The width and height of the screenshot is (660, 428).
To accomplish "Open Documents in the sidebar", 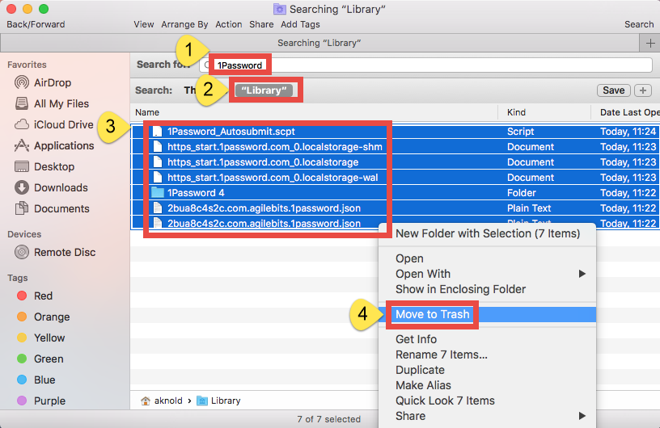I will coord(52,208).
